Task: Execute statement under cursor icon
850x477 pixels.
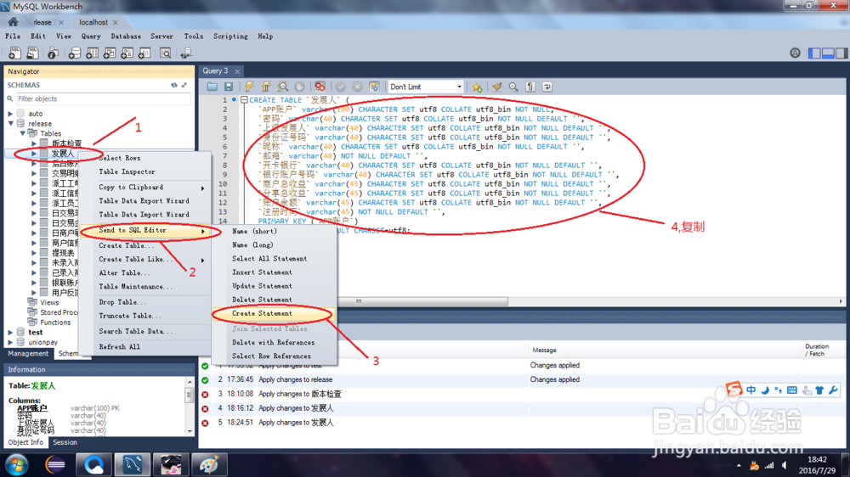Action: pyautogui.click(x=265, y=87)
